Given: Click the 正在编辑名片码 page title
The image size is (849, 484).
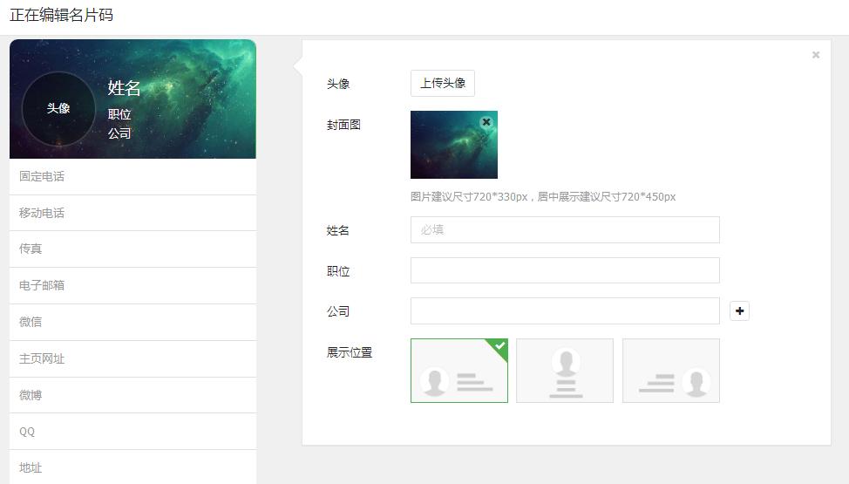Looking at the screenshot, I should 61,15.
